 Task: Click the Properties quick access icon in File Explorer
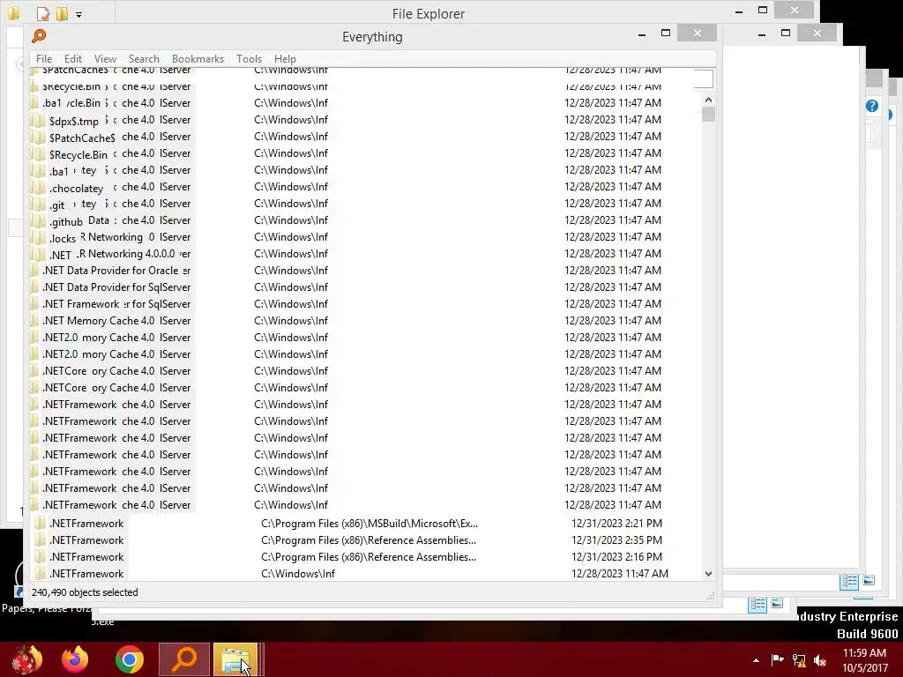tap(42, 13)
